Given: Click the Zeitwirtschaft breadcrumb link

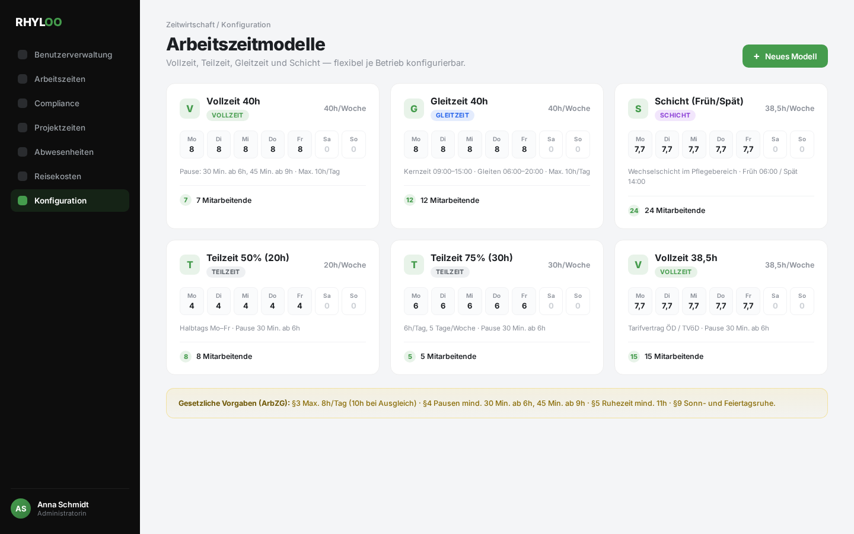Looking at the screenshot, I should [x=190, y=24].
